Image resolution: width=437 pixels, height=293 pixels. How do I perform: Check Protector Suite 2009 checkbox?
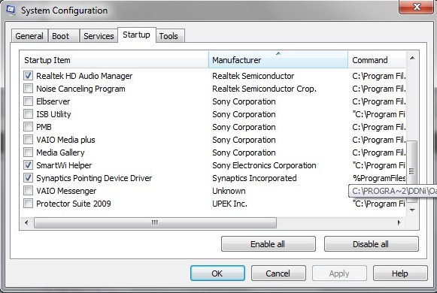[28, 204]
